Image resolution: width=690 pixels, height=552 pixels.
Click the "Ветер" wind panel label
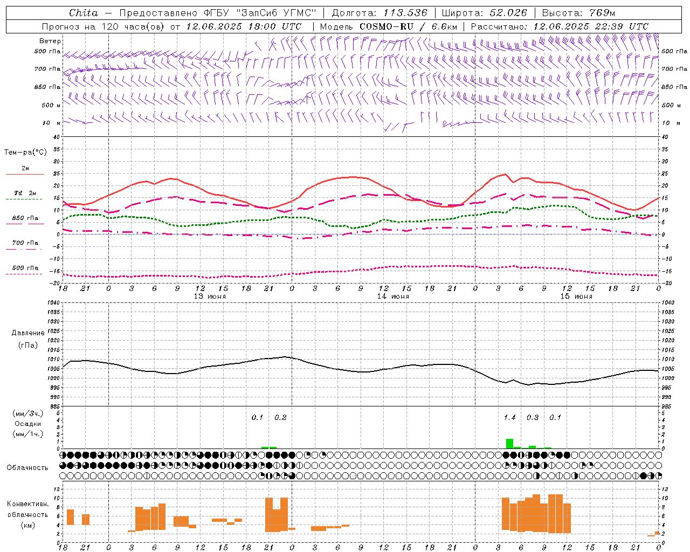tap(50, 41)
